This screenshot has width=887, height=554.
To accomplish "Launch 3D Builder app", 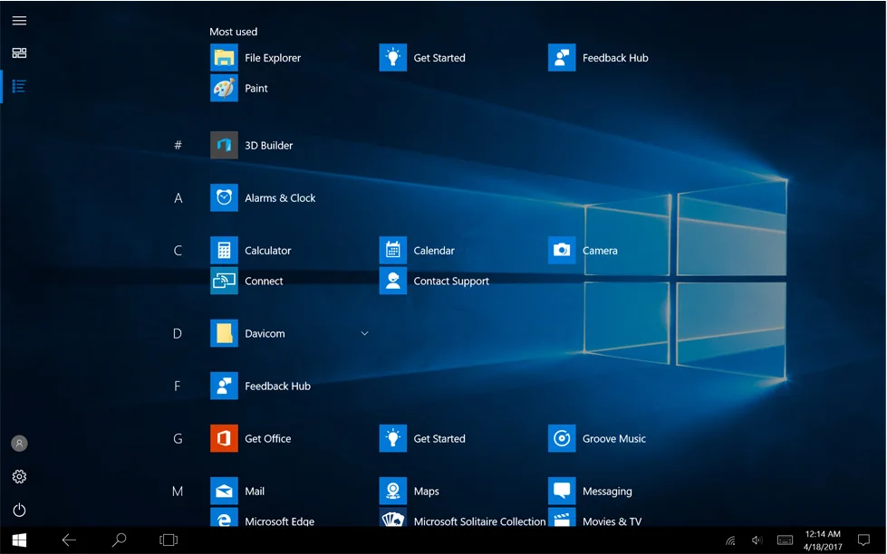I will click(x=252, y=145).
